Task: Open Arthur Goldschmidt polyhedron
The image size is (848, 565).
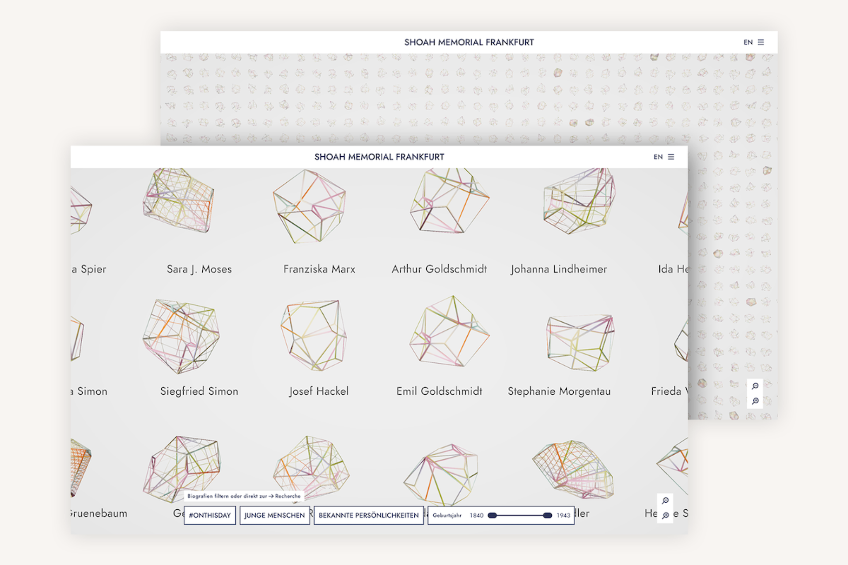Action: pyautogui.click(x=449, y=201)
